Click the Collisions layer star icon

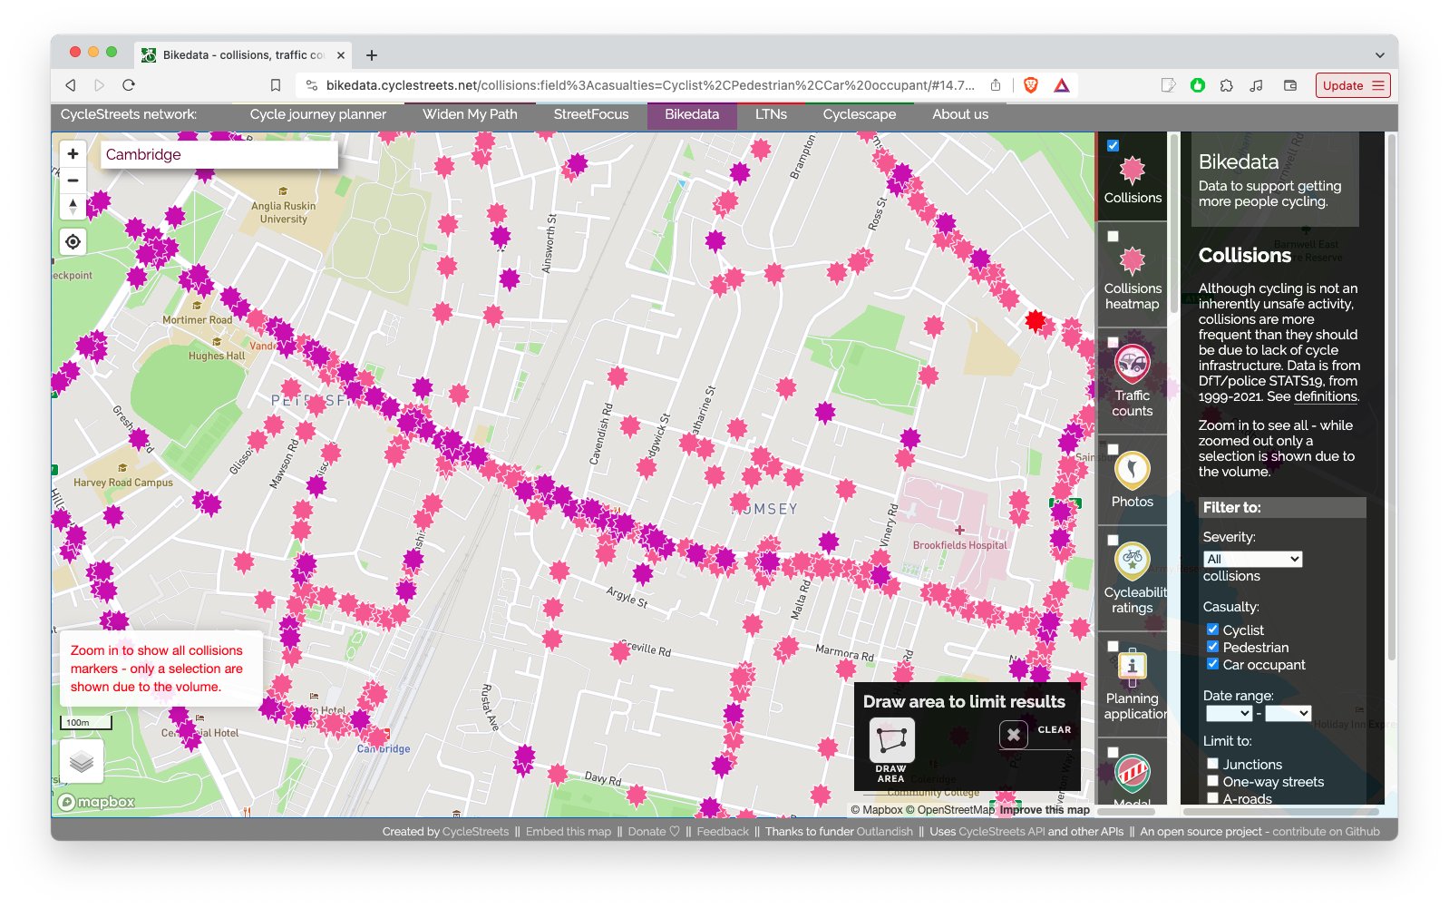click(1132, 170)
